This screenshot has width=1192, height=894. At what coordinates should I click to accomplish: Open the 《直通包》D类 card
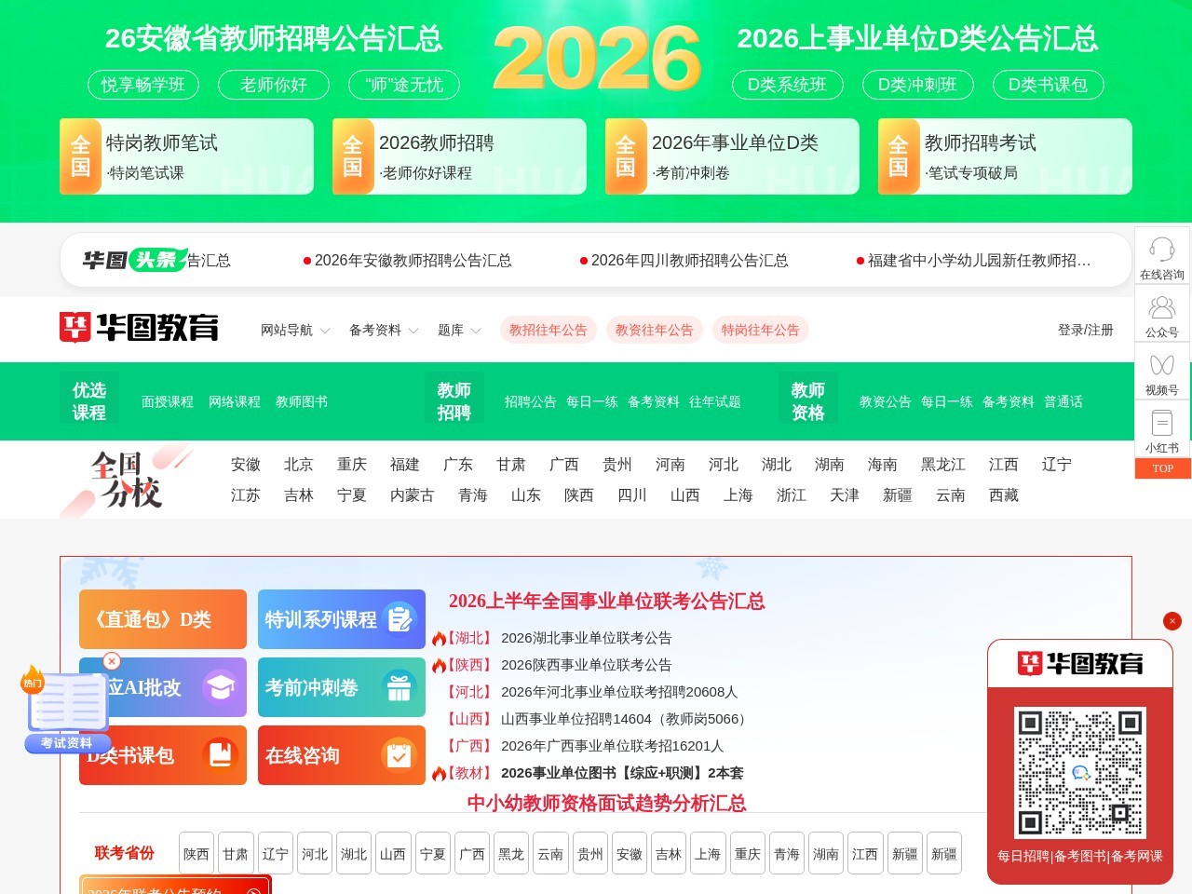[x=162, y=618]
